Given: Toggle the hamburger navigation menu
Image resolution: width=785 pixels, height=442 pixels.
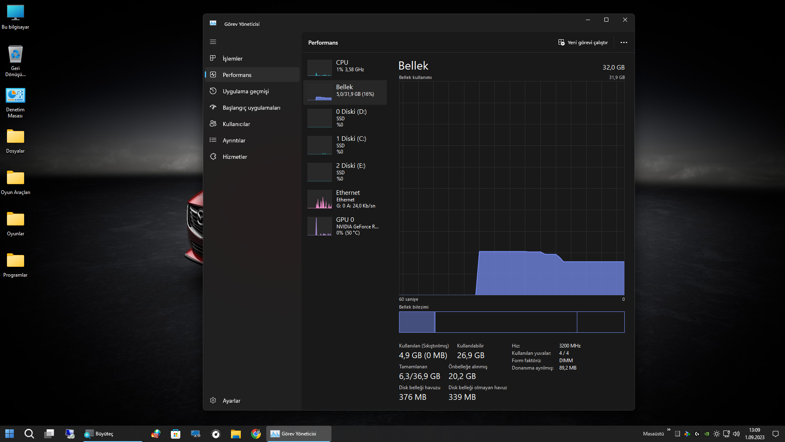Looking at the screenshot, I should click(x=213, y=42).
